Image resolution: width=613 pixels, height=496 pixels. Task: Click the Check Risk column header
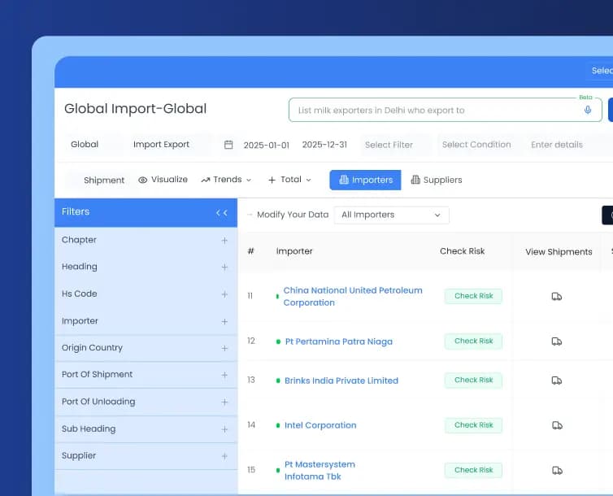coord(462,251)
